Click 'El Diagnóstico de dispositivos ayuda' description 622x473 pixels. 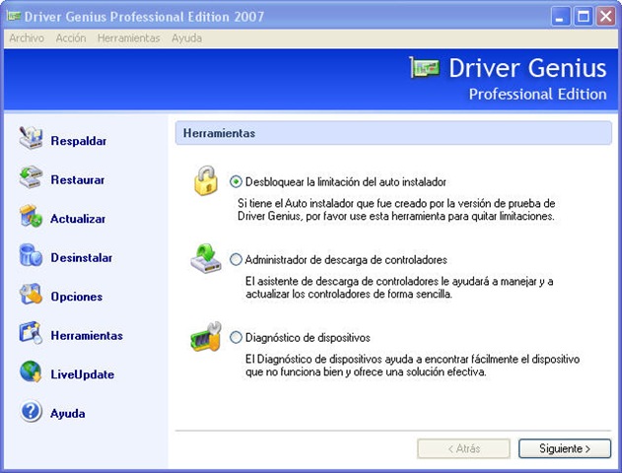pyautogui.click(x=412, y=366)
